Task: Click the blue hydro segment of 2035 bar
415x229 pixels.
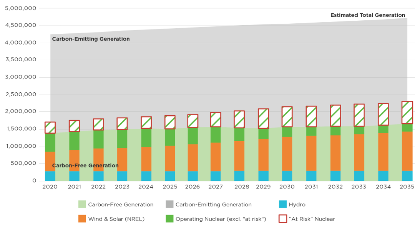Action: pyautogui.click(x=407, y=176)
